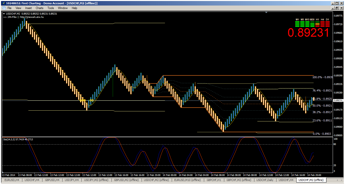The height and width of the screenshot is (184, 345).
Task: Switch to the GBPUSD,M2 (offline) tab
Action: tap(126, 180)
